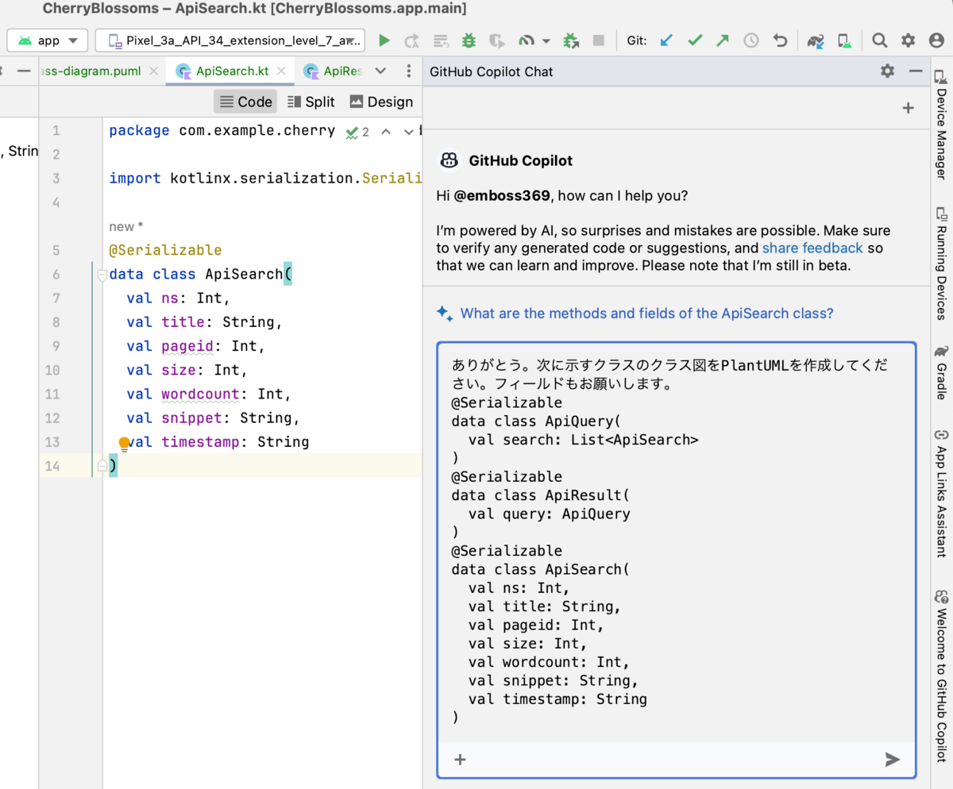Jump to next highlighted problem arrow
This screenshot has height=789, width=953.
click(x=408, y=132)
